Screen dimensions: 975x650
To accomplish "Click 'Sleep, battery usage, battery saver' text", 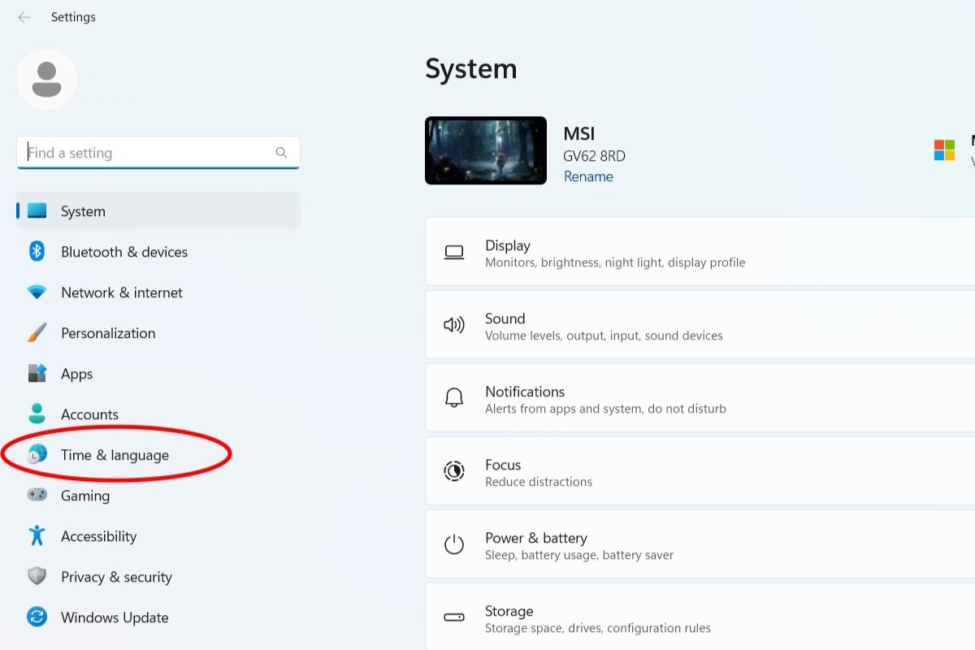I will click(579, 555).
